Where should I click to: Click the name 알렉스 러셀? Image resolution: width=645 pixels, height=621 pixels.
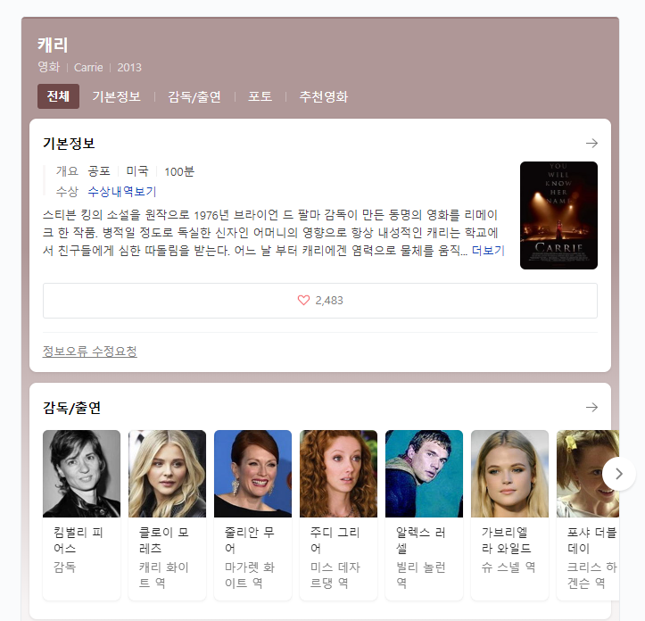pos(420,541)
